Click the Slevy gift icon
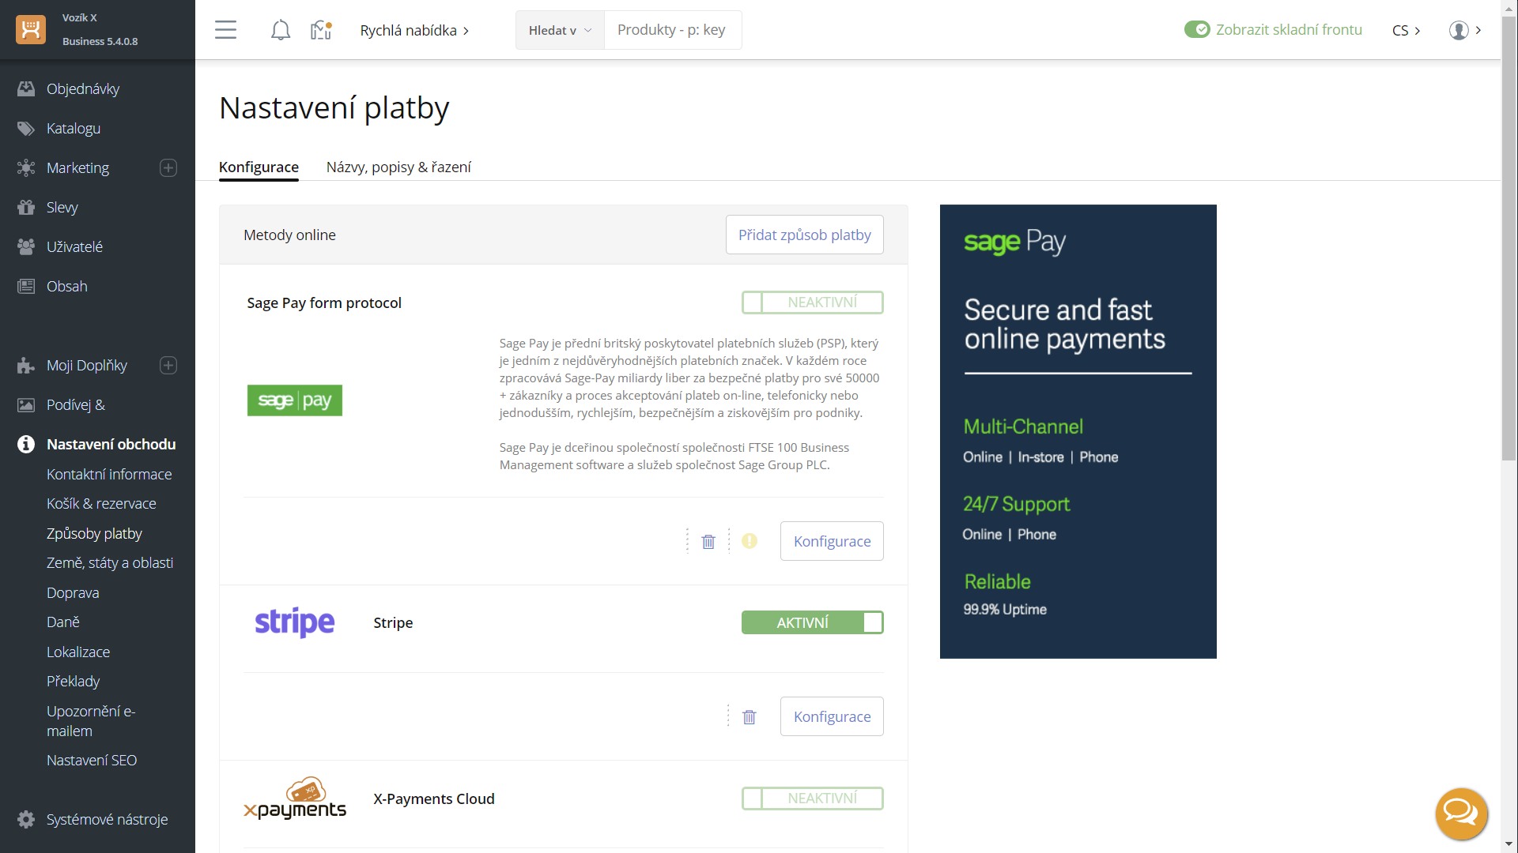This screenshot has height=853, width=1518. (x=26, y=207)
